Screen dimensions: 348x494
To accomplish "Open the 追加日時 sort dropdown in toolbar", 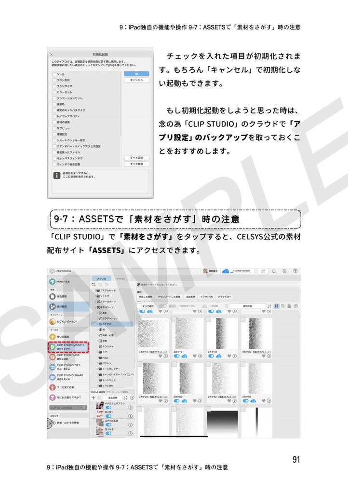I will (x=247, y=306).
